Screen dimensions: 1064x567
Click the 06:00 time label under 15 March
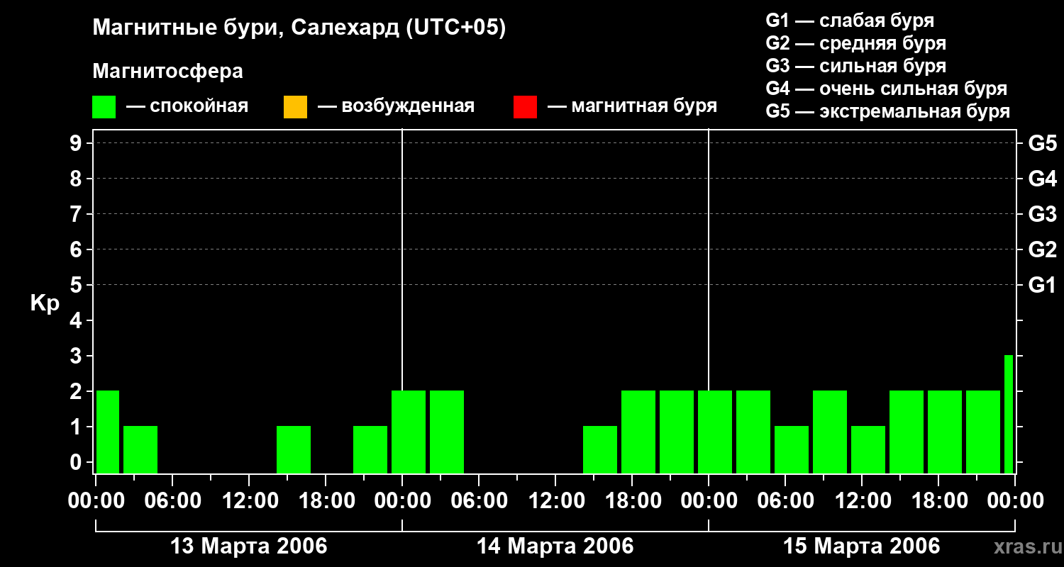785,501
